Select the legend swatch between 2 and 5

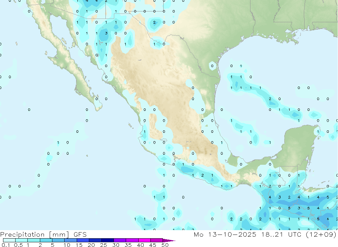click(46, 240)
